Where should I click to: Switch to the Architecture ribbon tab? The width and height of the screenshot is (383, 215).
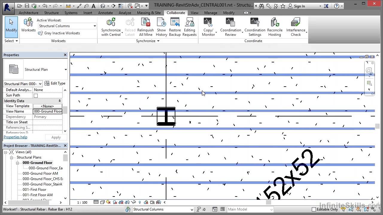pyautogui.click(x=28, y=13)
